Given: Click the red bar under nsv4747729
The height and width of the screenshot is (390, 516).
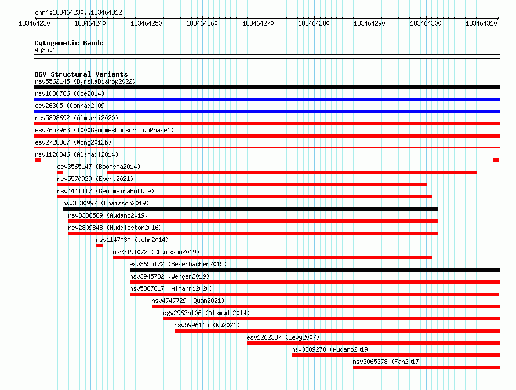Looking at the screenshot, I should coord(326,306).
